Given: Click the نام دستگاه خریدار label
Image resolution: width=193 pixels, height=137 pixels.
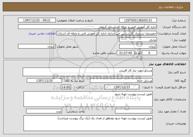Looking at the screenshot, I should point(174,27).
